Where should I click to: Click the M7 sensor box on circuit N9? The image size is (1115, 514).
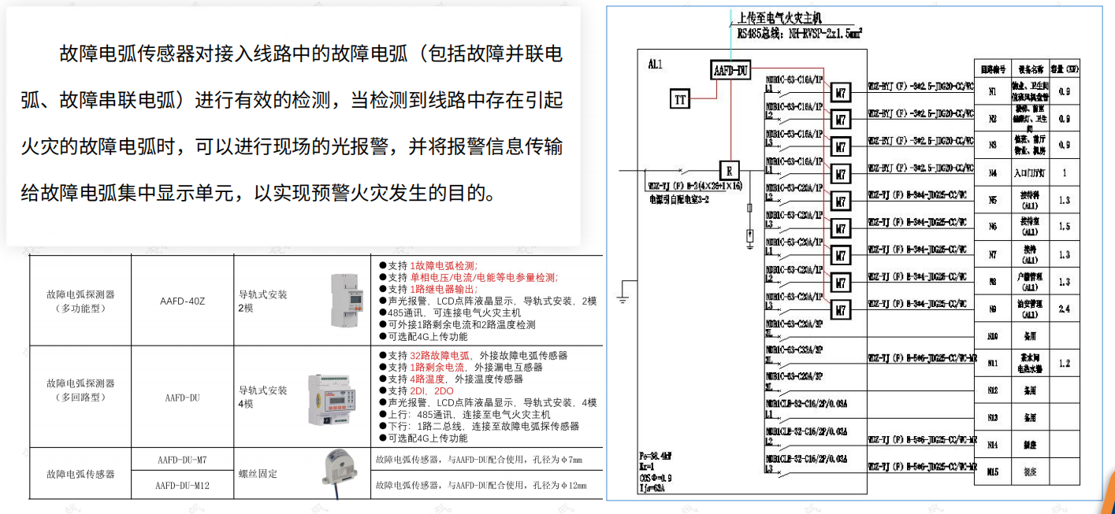(x=841, y=309)
